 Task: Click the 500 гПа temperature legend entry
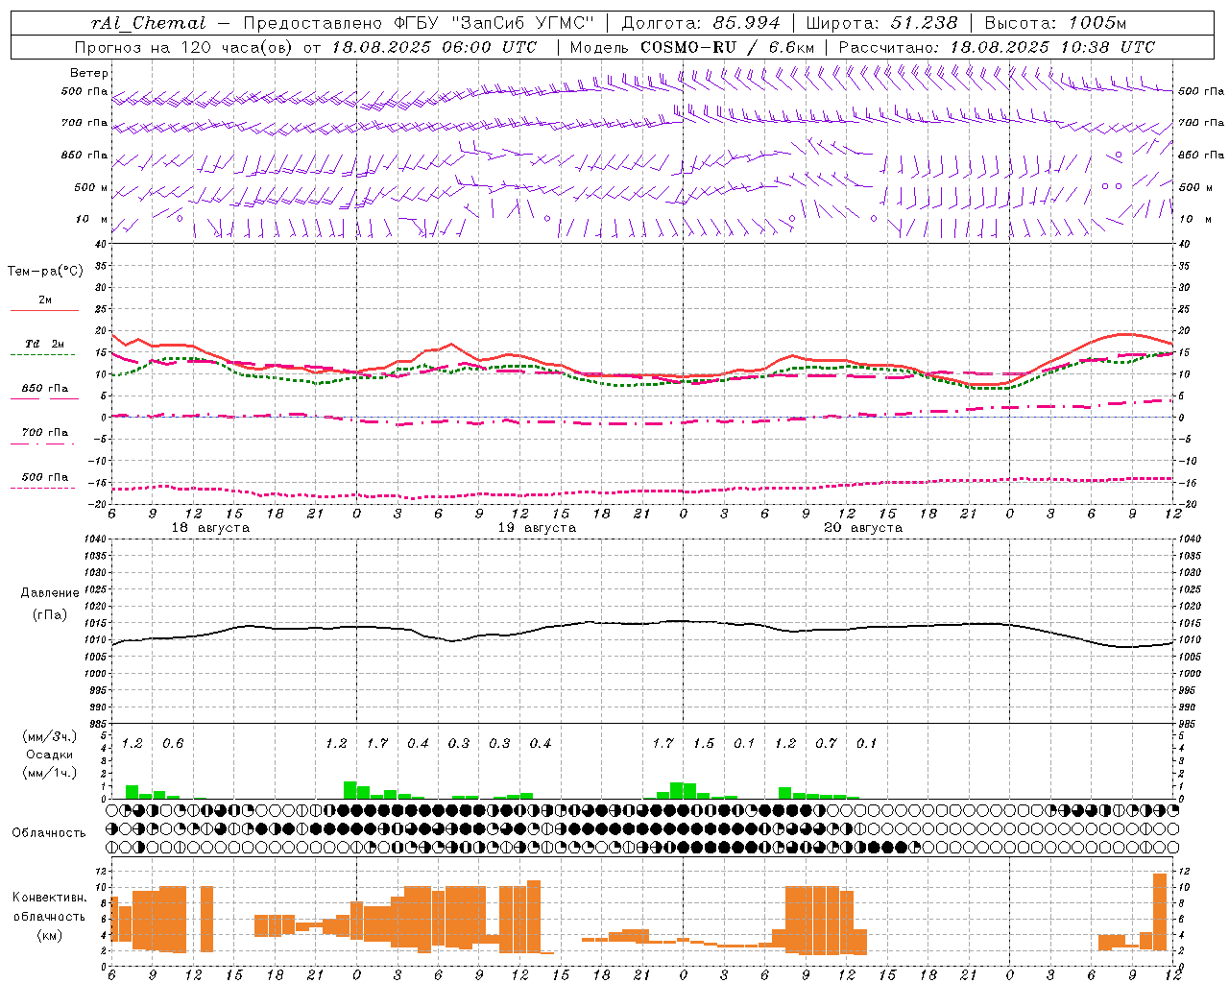(x=45, y=480)
